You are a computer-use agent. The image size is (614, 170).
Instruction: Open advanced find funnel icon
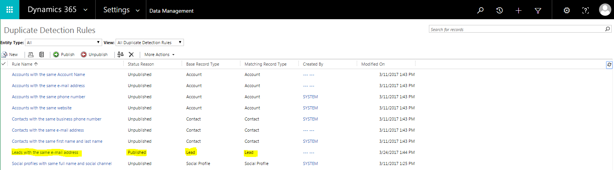pos(538,10)
